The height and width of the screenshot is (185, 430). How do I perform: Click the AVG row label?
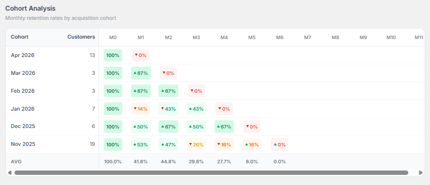click(16, 162)
